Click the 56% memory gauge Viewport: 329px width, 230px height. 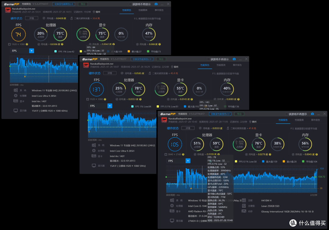pyautogui.click(x=305, y=144)
